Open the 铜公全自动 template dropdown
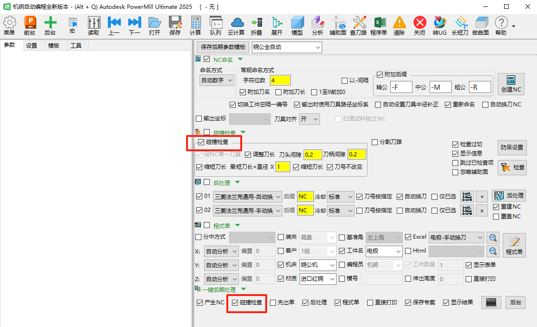The width and height of the screenshot is (537, 327). [x=287, y=47]
